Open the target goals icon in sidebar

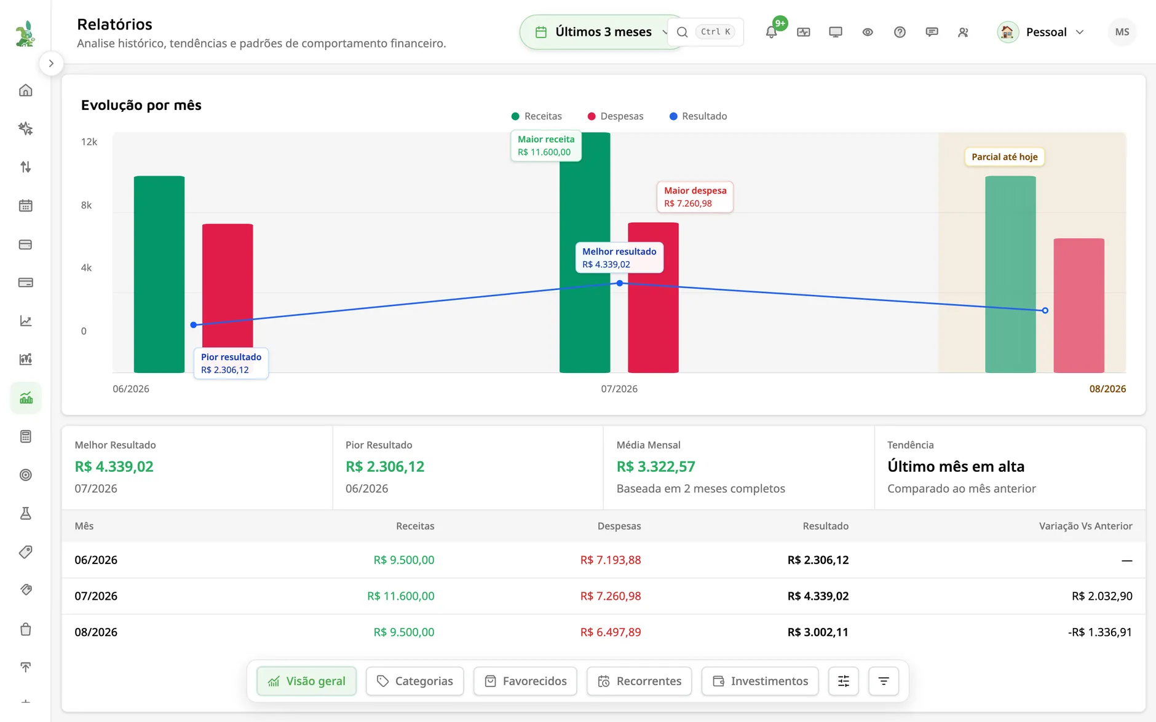[x=25, y=475]
